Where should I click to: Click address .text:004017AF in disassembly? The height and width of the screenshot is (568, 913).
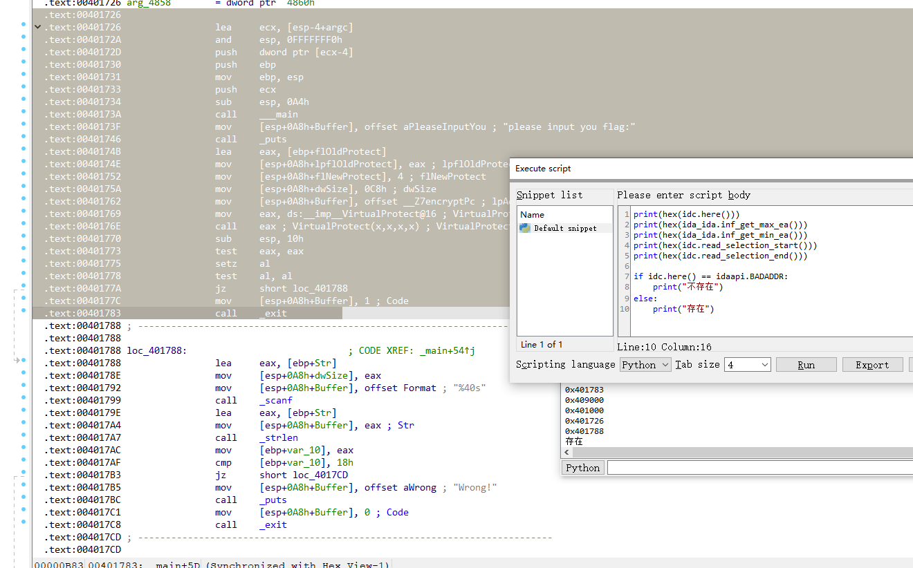(82, 463)
